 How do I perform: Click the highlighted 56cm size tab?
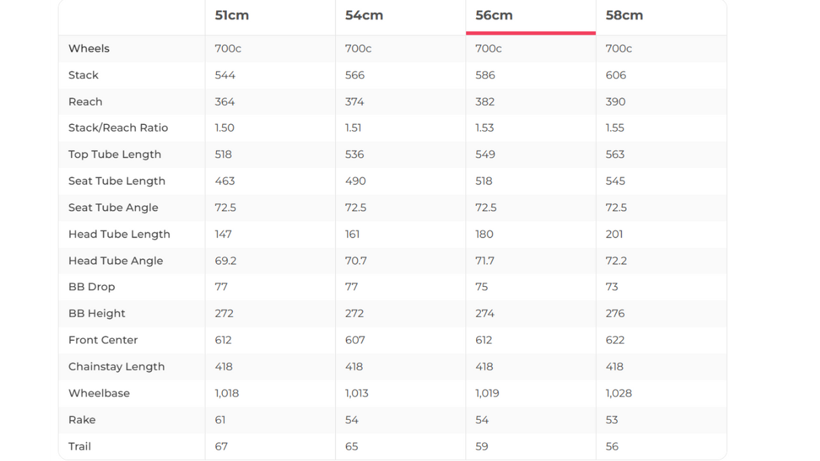[494, 16]
